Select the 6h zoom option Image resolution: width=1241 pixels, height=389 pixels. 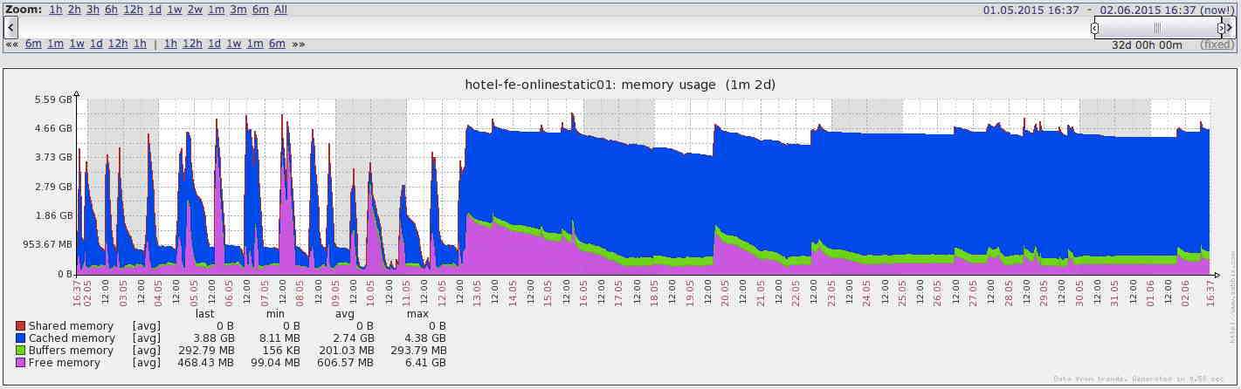111,10
